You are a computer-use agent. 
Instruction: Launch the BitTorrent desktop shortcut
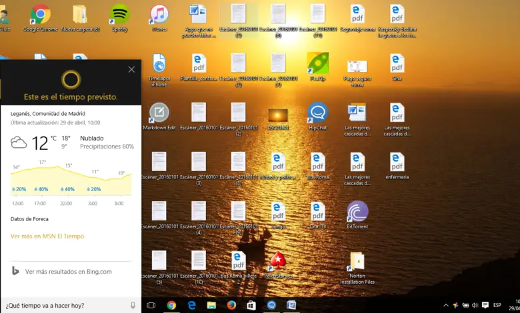pyautogui.click(x=357, y=215)
